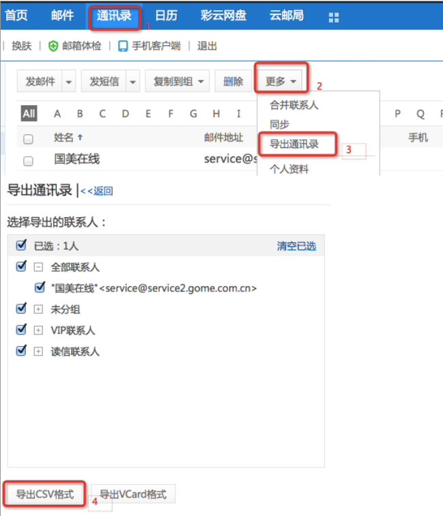Click 清空已选 to clear selection
Screen dimensions: 443x516
click(296, 246)
